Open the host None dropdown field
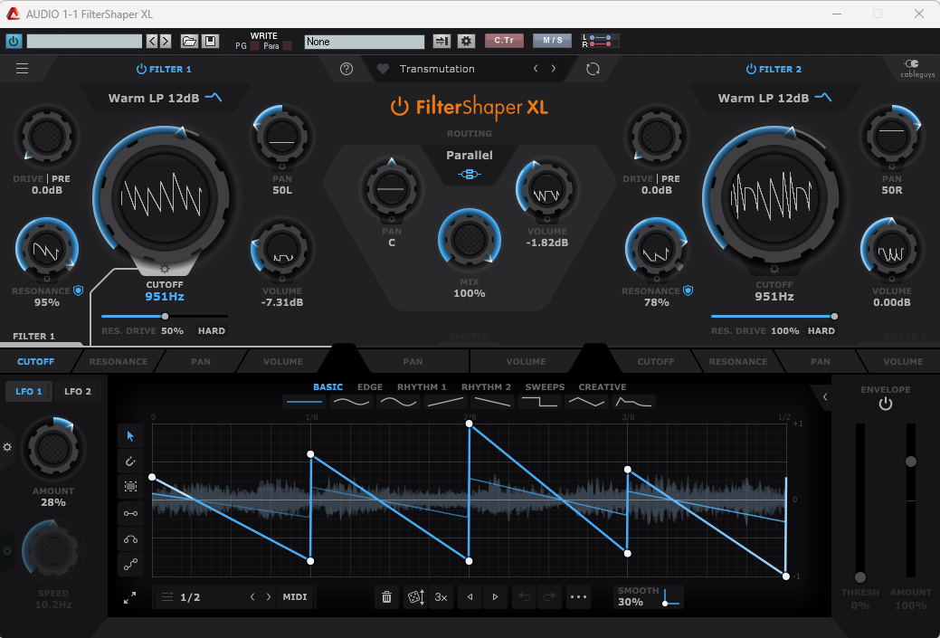 click(364, 42)
